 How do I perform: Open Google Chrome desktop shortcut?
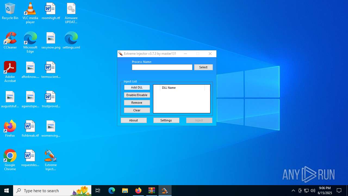click(x=10, y=160)
